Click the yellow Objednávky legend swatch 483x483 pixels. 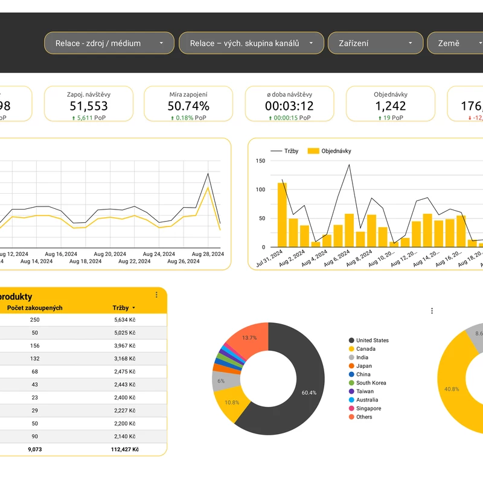313,151
